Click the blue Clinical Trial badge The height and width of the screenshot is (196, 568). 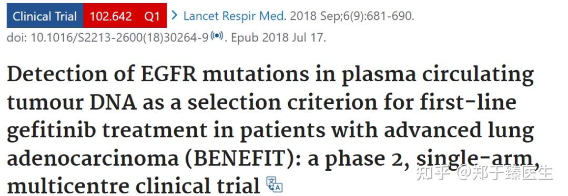[x=45, y=16]
